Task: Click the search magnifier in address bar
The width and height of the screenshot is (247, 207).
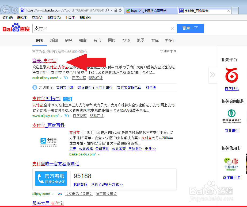Action: pyautogui.click(x=107, y=10)
